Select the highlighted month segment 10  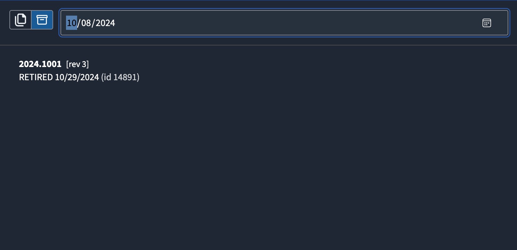click(x=72, y=23)
